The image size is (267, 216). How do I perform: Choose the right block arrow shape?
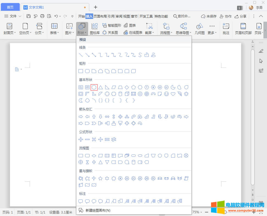[x=81, y=117]
